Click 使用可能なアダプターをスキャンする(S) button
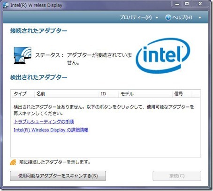 tap(58, 176)
